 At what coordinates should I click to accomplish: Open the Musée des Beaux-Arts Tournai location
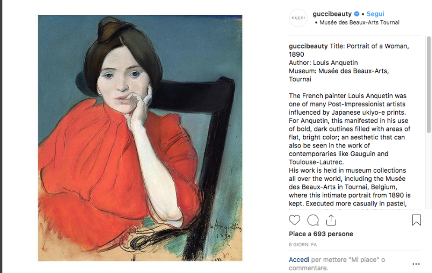coord(359,22)
